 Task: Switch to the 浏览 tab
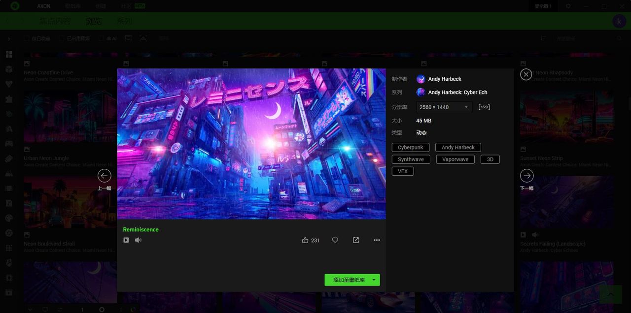[94, 21]
